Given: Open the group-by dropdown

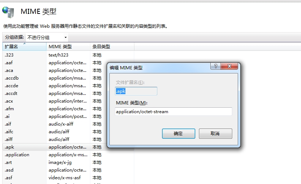Looking at the screenshot, I should coord(47,37).
